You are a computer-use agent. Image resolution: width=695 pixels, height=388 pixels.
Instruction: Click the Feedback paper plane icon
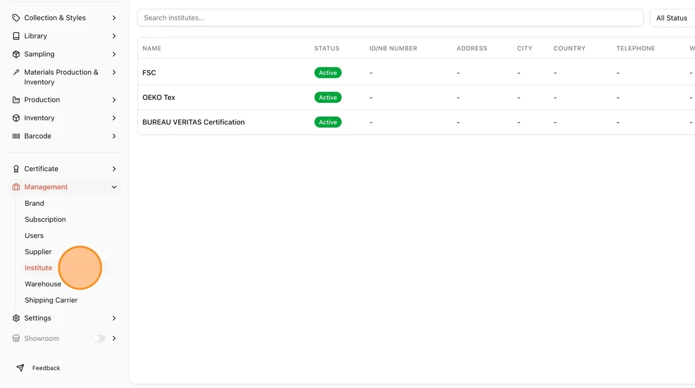(x=20, y=368)
